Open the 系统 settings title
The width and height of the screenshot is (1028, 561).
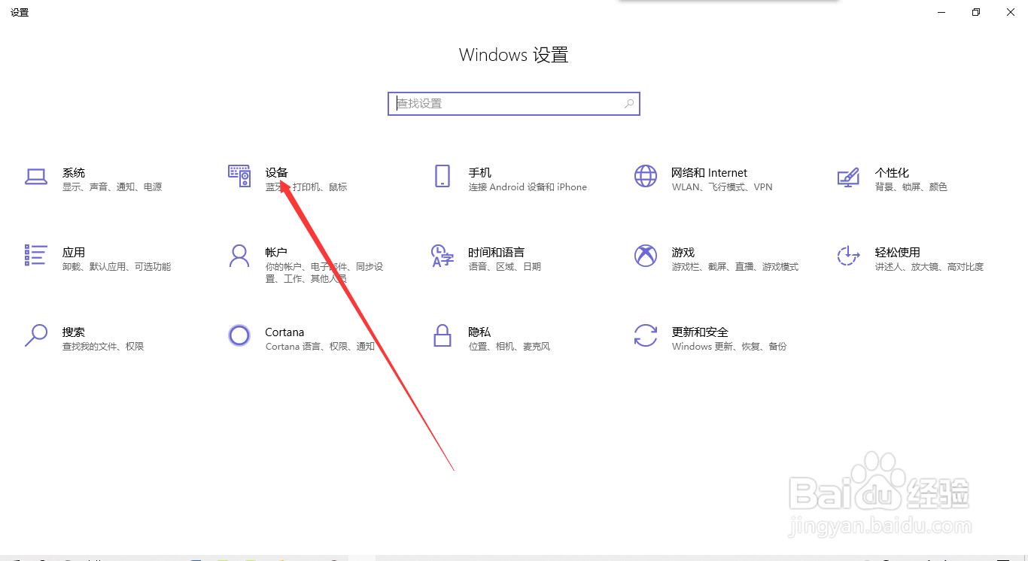74,172
